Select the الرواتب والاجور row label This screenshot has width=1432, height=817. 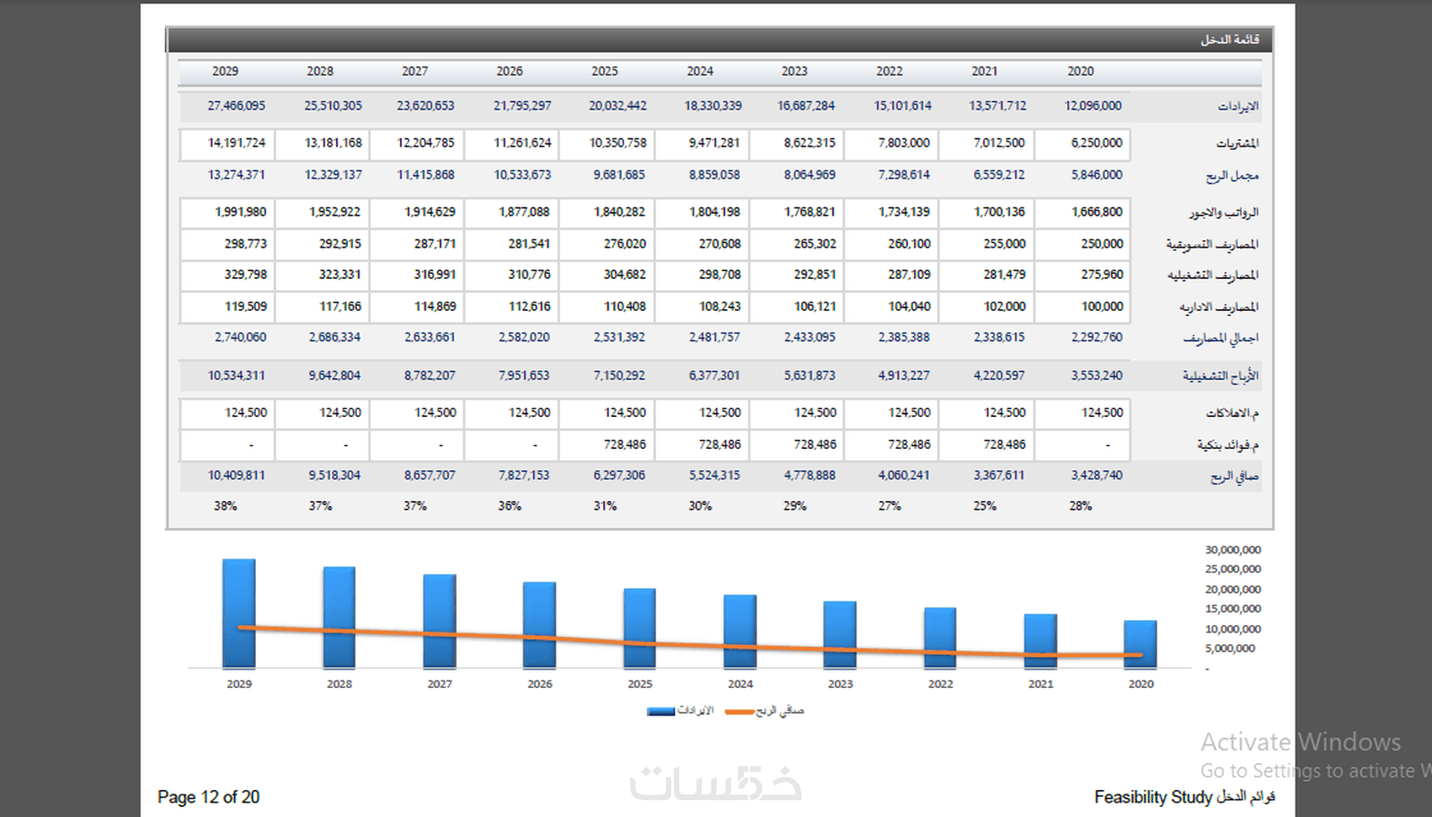[x=1224, y=213]
